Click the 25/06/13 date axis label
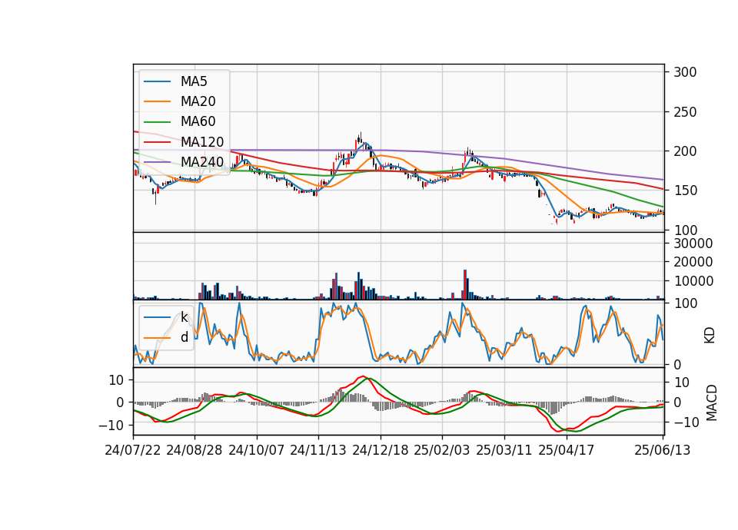This screenshot has width=738, height=530. coord(662,450)
